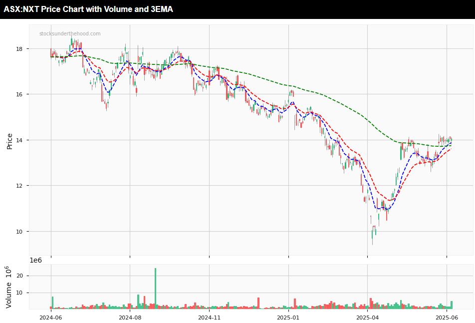Click the 'Price' y-axis label
The height and width of the screenshot is (323, 475).
(9, 141)
